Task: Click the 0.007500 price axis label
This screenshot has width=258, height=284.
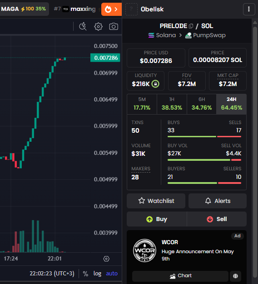Action: [105, 46]
